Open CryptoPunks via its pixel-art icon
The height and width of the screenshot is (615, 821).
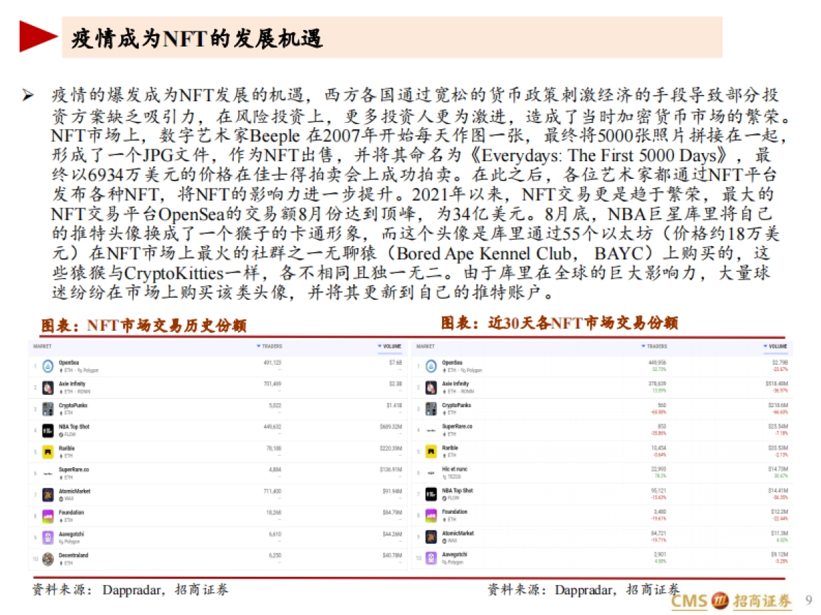pos(49,408)
